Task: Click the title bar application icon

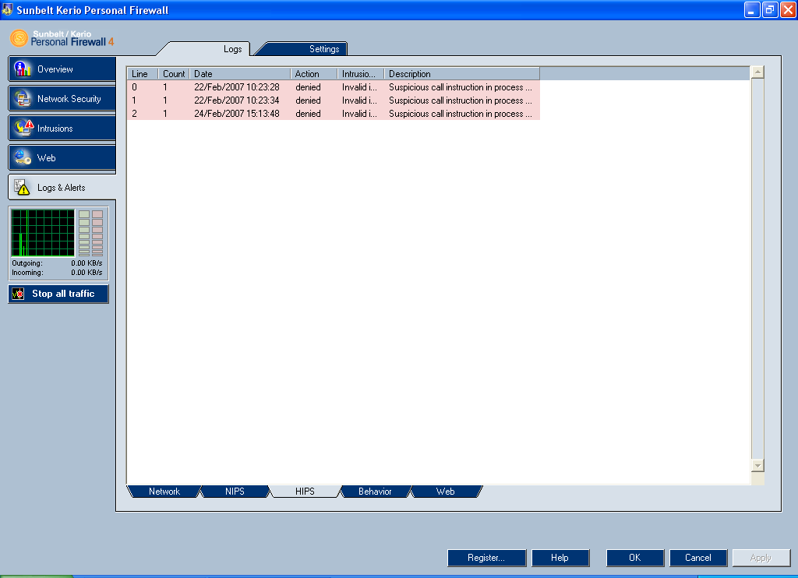Action: (8, 10)
